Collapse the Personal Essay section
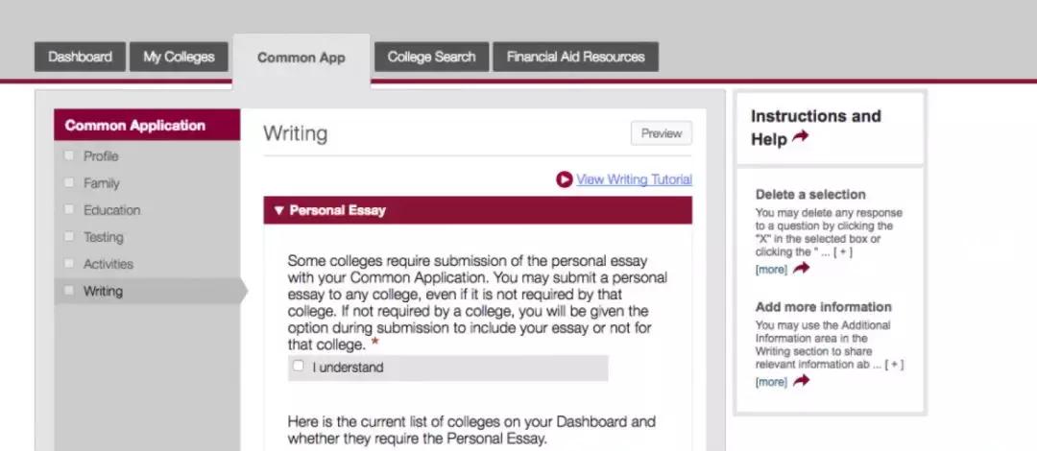Image resolution: width=1037 pixels, height=451 pixels. tap(278, 210)
